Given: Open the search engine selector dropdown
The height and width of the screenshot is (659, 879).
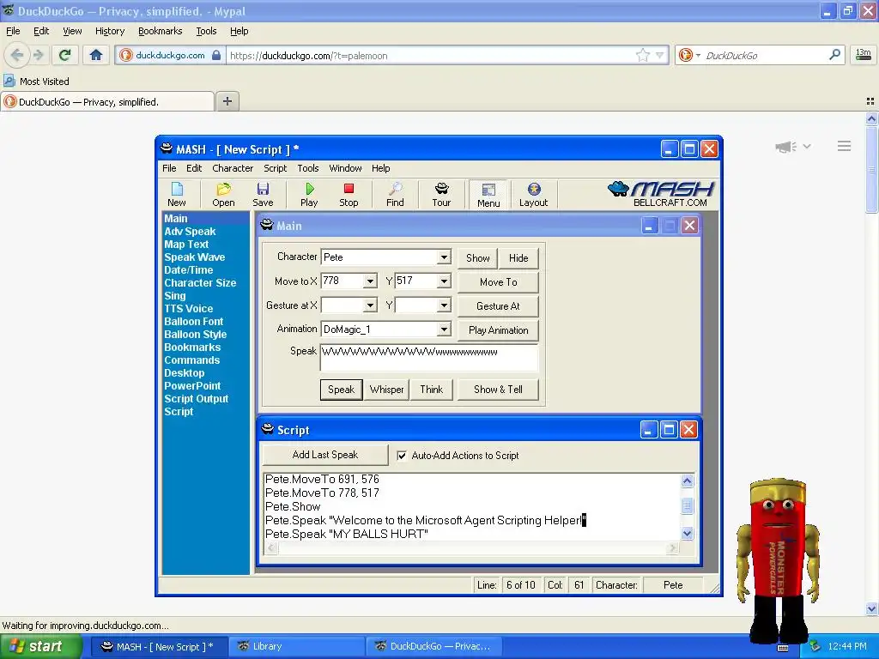Looking at the screenshot, I should coord(698,55).
